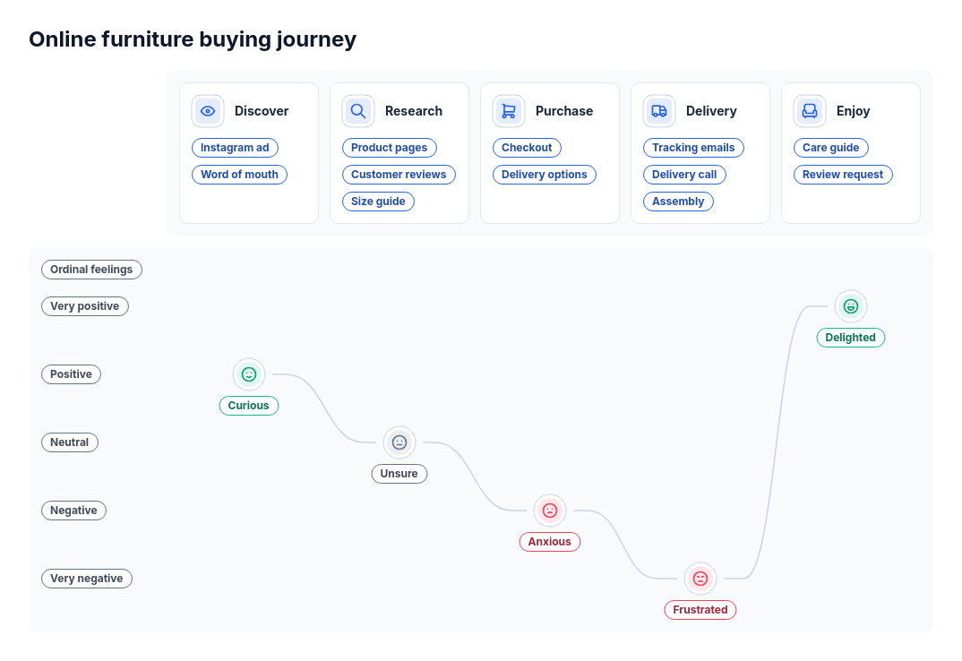Click the Research magnifying glass icon
Screen dimensions: 962x661
click(358, 111)
